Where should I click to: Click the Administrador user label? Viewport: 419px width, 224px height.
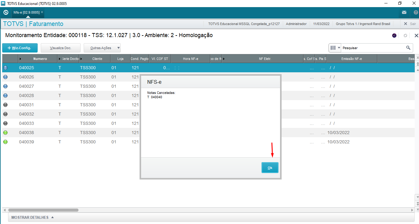[x=296, y=24]
